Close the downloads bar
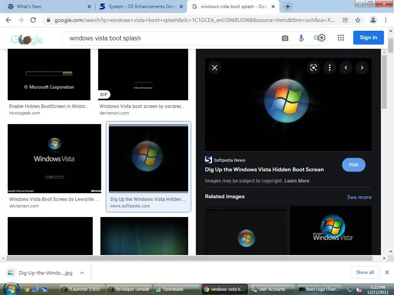The height and width of the screenshot is (295, 394). (x=387, y=272)
